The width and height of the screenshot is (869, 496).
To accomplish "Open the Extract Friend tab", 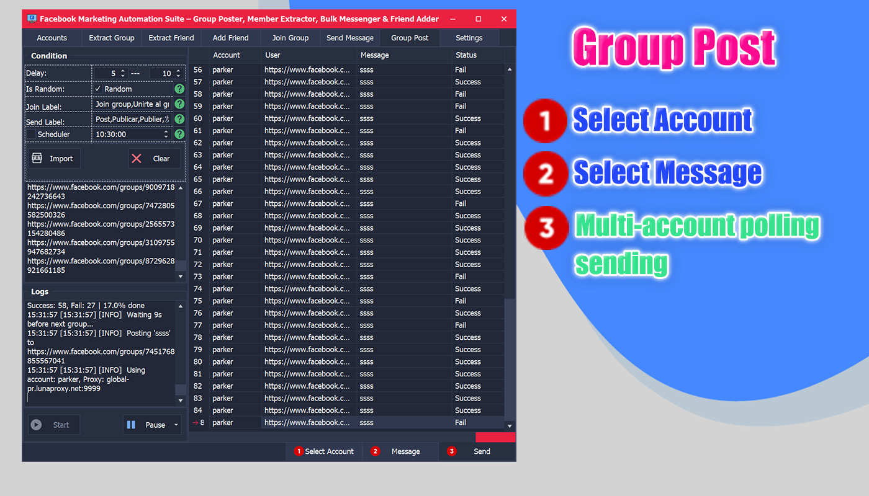I will click(171, 38).
